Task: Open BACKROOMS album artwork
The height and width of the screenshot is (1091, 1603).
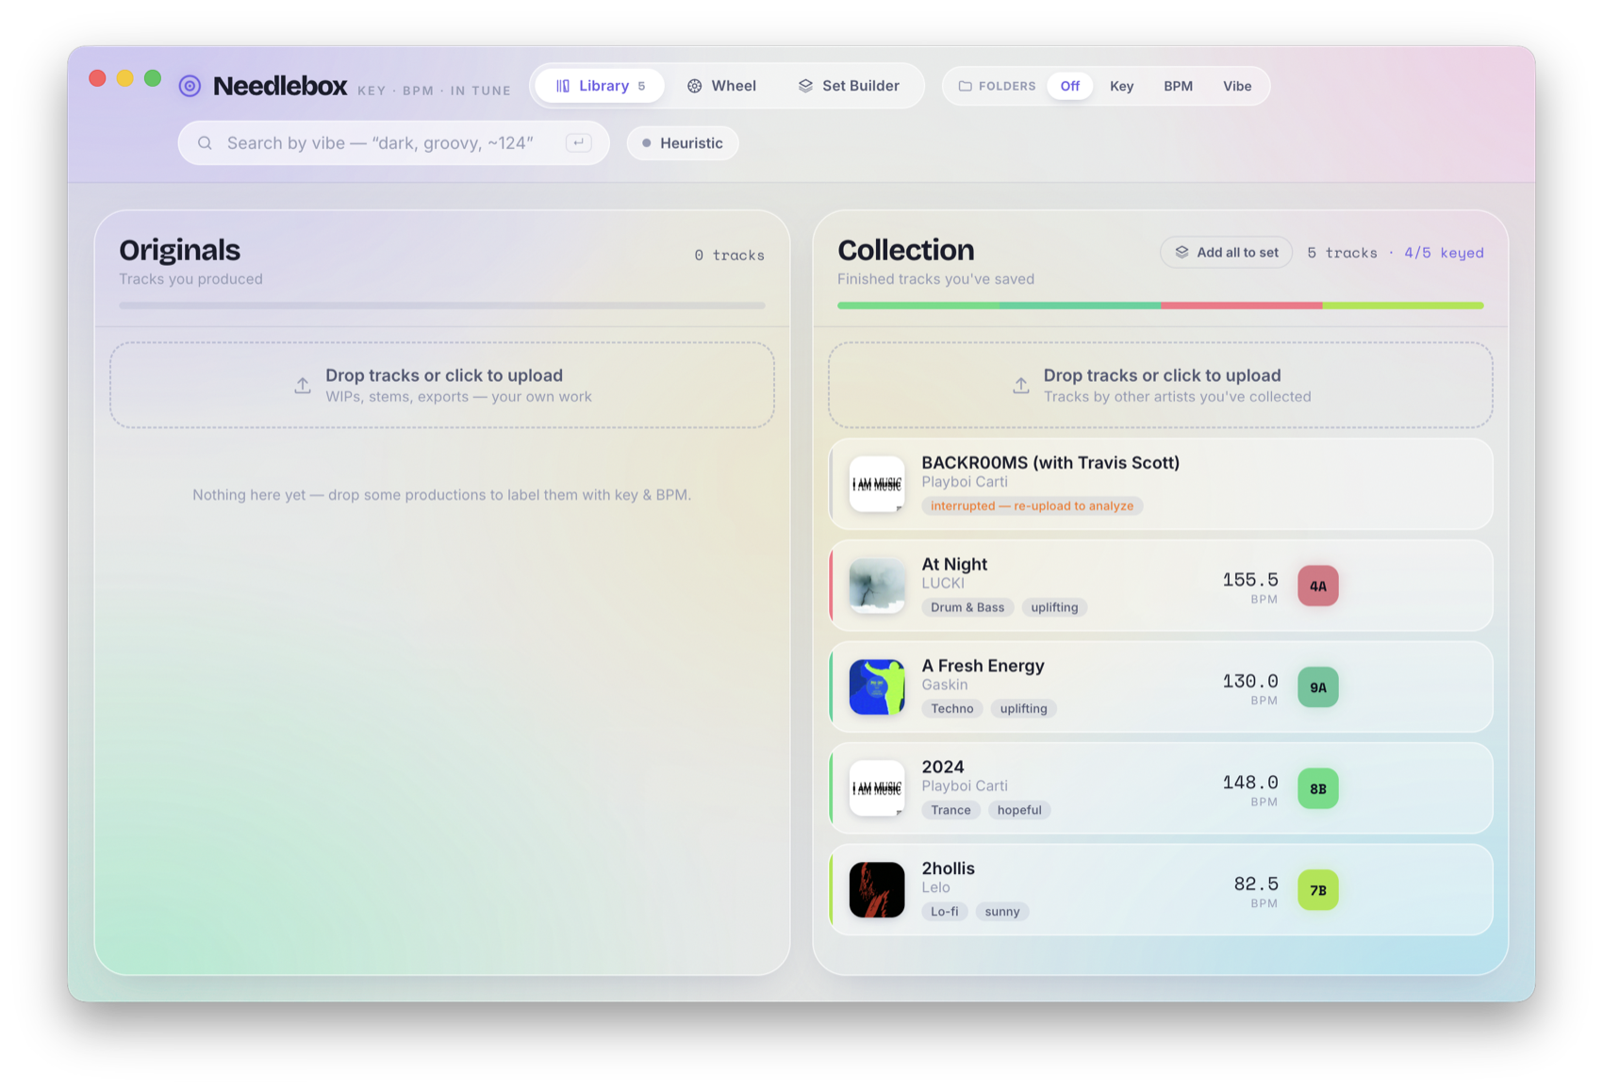Action: (877, 484)
